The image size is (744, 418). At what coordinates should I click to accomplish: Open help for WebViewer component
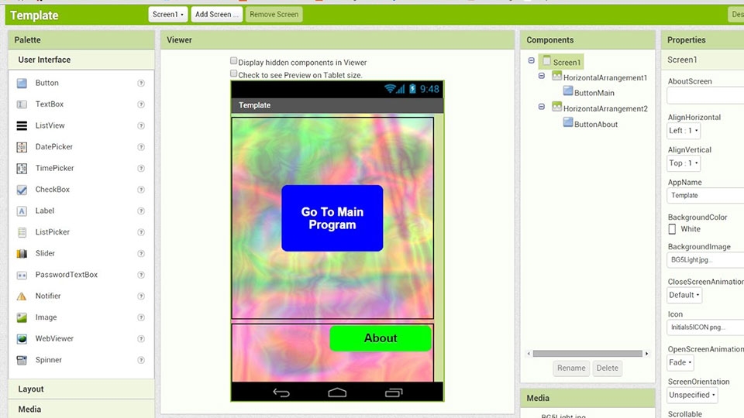(141, 339)
